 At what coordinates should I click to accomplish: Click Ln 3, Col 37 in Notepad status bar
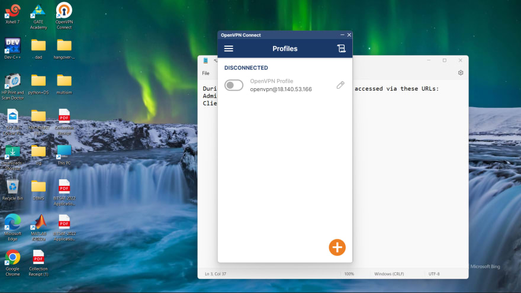point(216,274)
